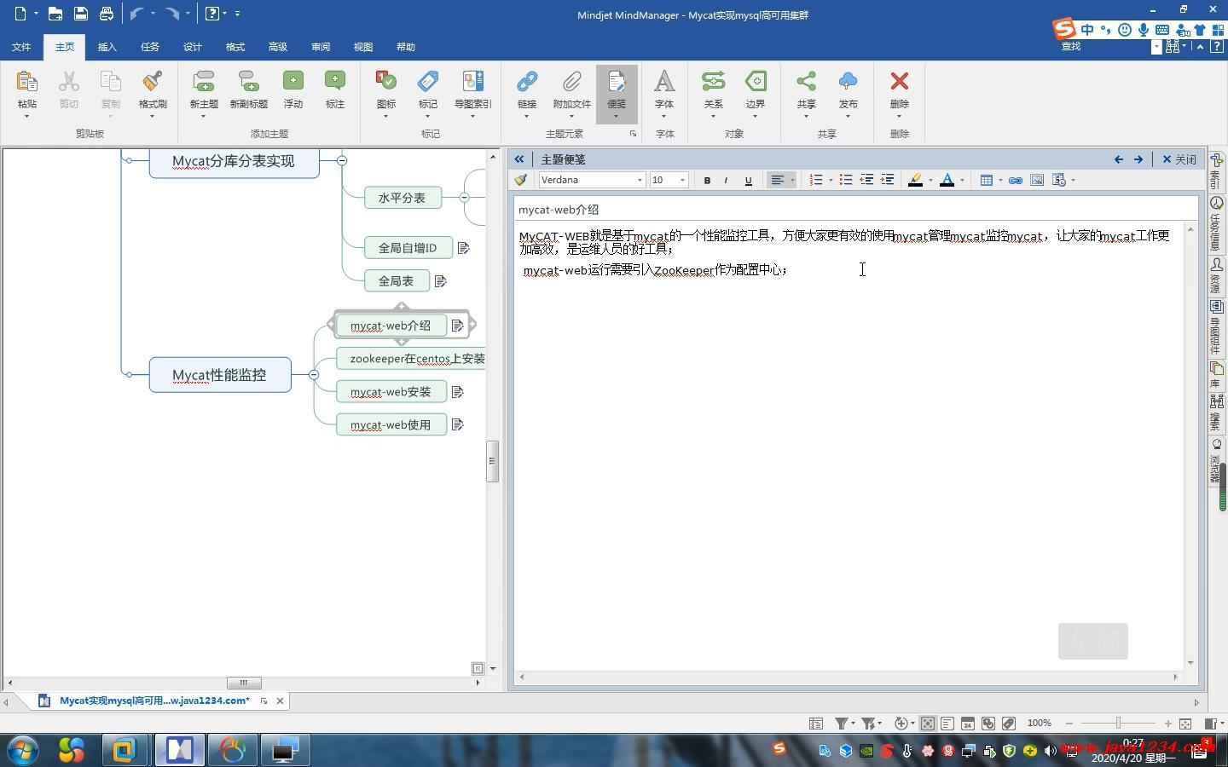
Task: Switch to the 任务 (Task) ribbon tab
Action: point(150,47)
